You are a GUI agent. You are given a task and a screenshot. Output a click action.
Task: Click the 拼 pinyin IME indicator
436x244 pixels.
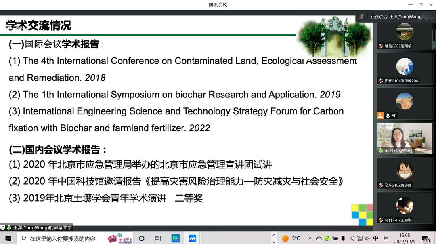(386, 238)
